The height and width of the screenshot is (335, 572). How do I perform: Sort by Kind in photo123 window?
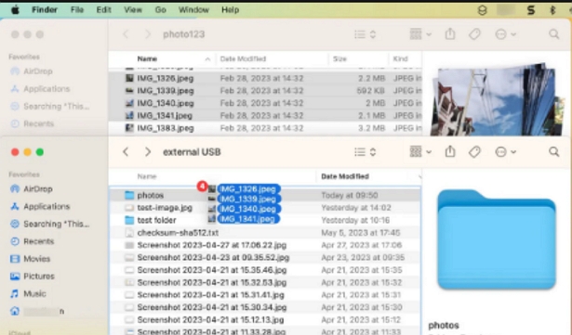400,58
